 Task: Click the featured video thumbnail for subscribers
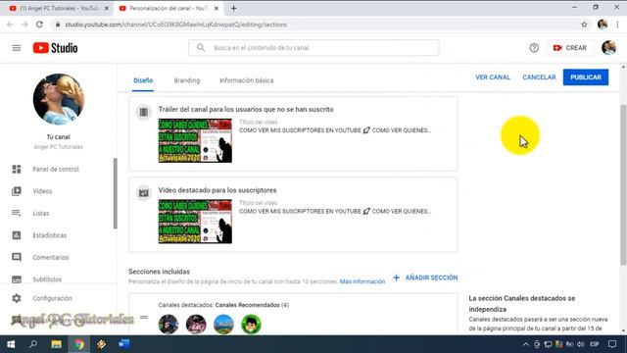(195, 222)
